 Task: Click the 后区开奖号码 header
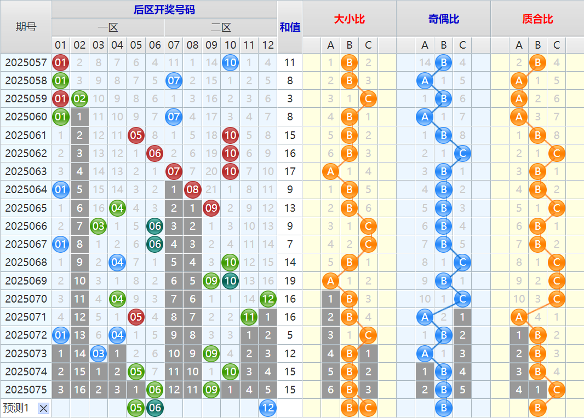(x=164, y=10)
